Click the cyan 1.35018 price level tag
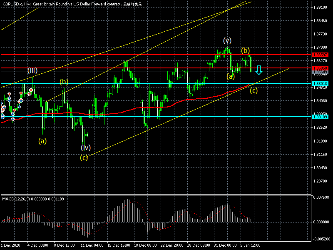 click(320, 83)
